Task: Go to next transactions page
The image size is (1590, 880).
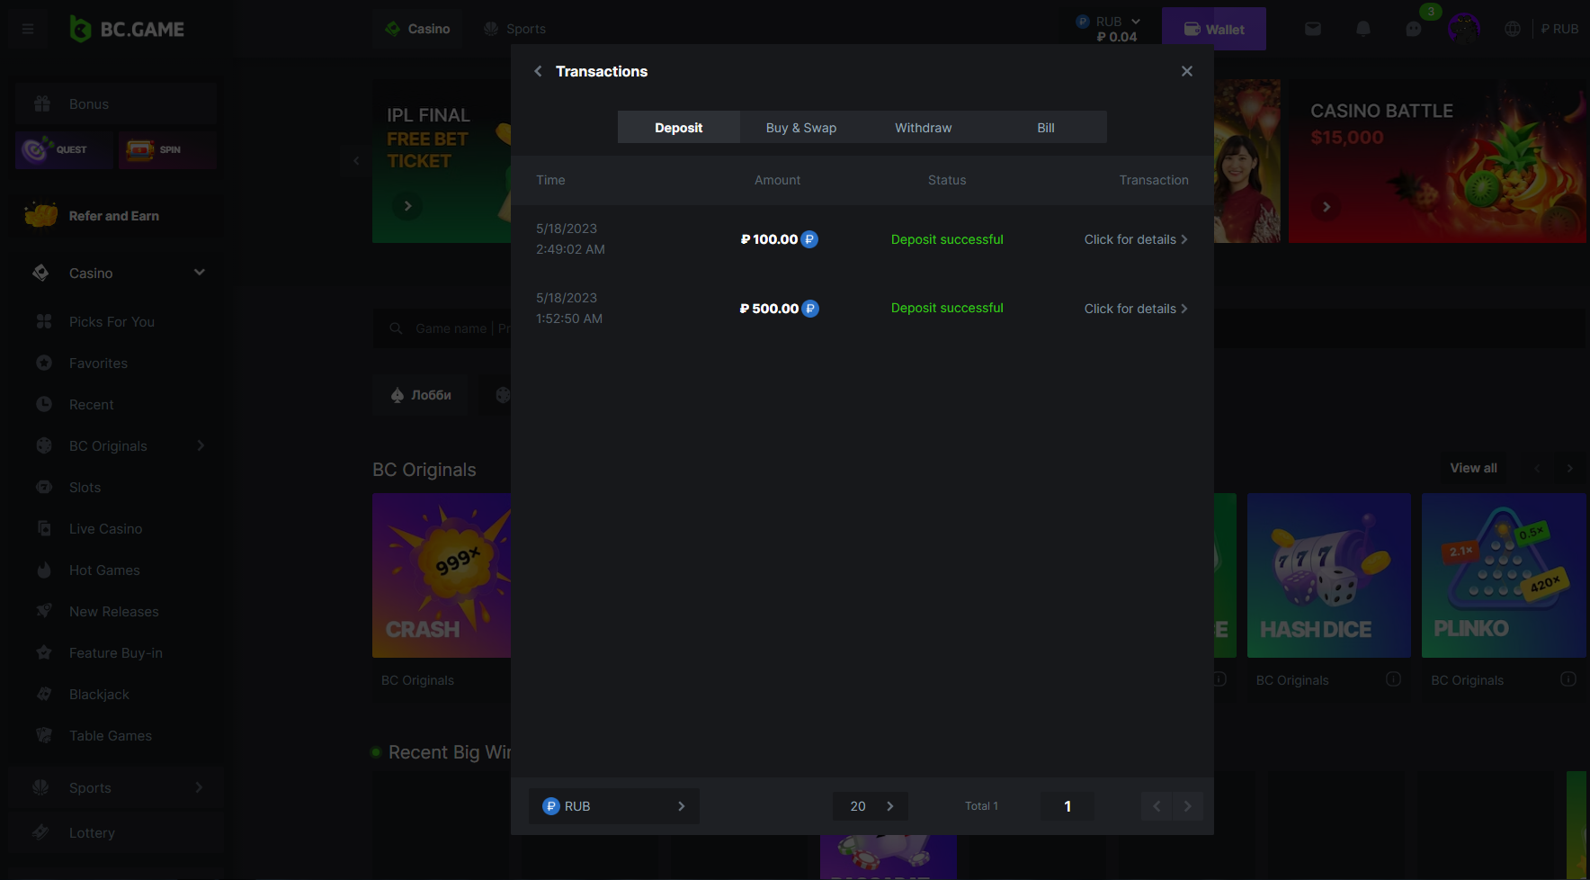Action: 1187,806
